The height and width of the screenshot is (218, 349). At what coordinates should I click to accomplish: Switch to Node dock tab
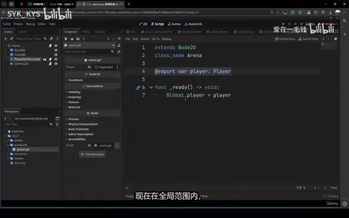click(x=87, y=32)
